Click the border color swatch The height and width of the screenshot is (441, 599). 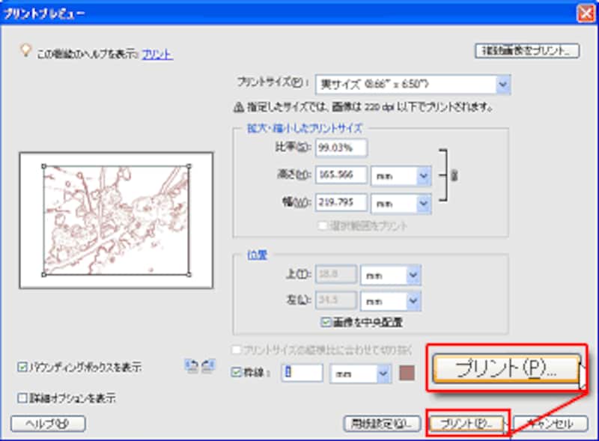[x=407, y=373]
